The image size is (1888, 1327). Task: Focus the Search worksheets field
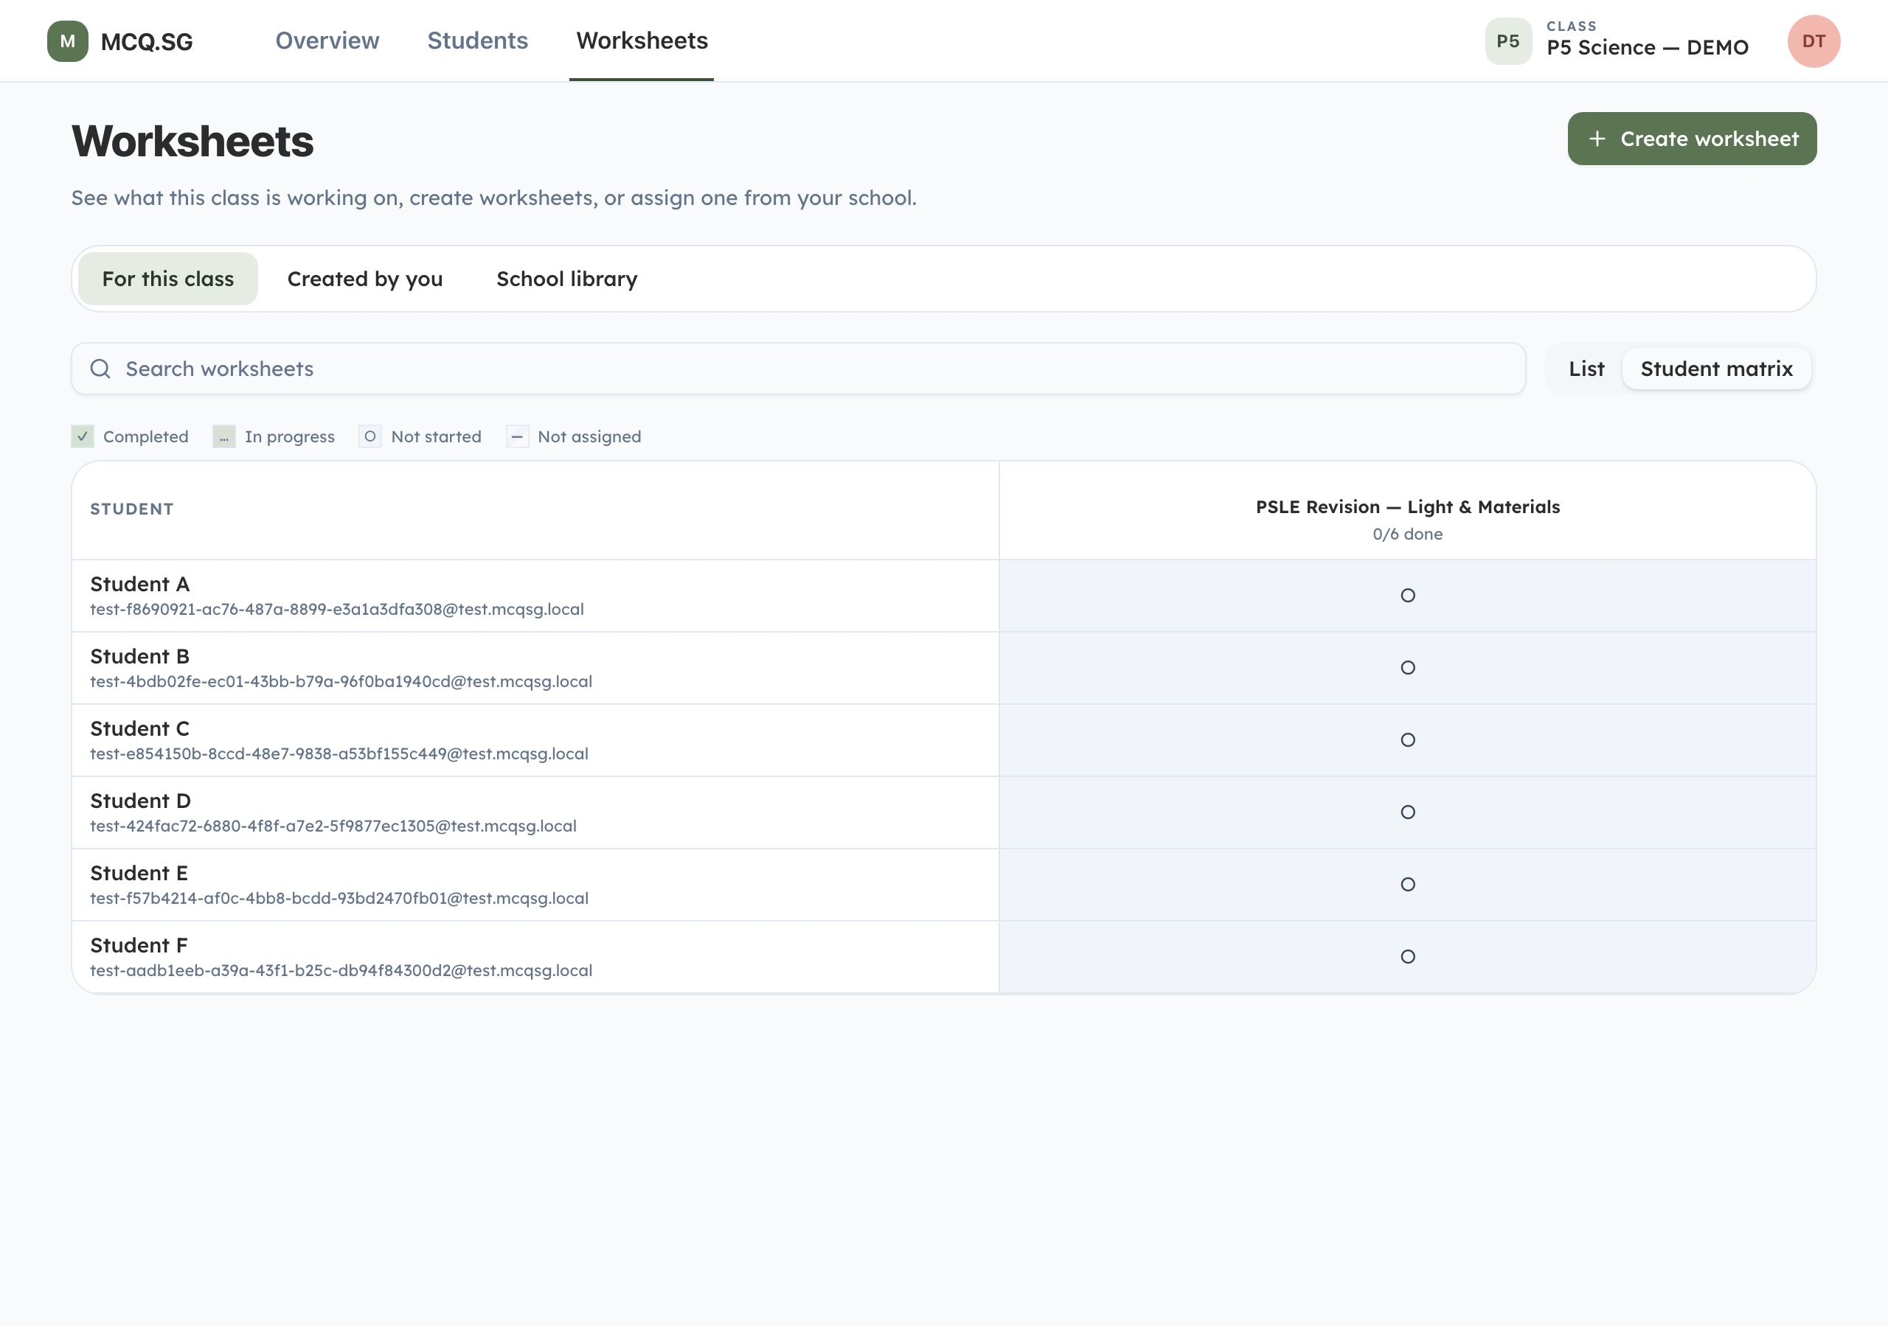(x=799, y=369)
